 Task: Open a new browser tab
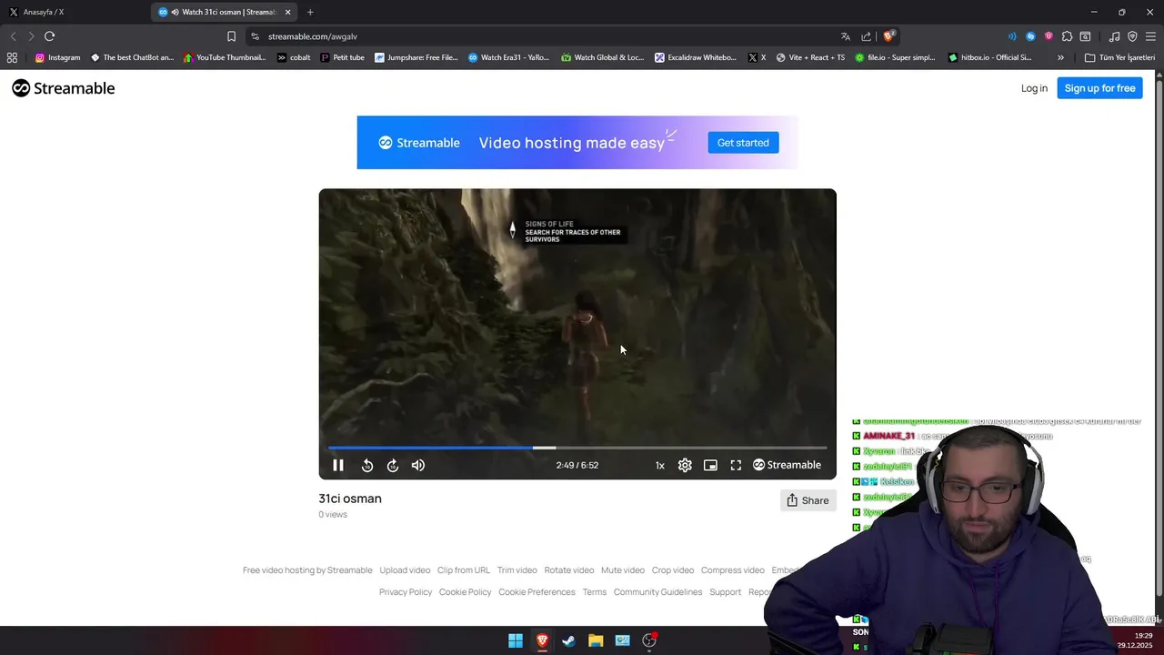click(310, 12)
